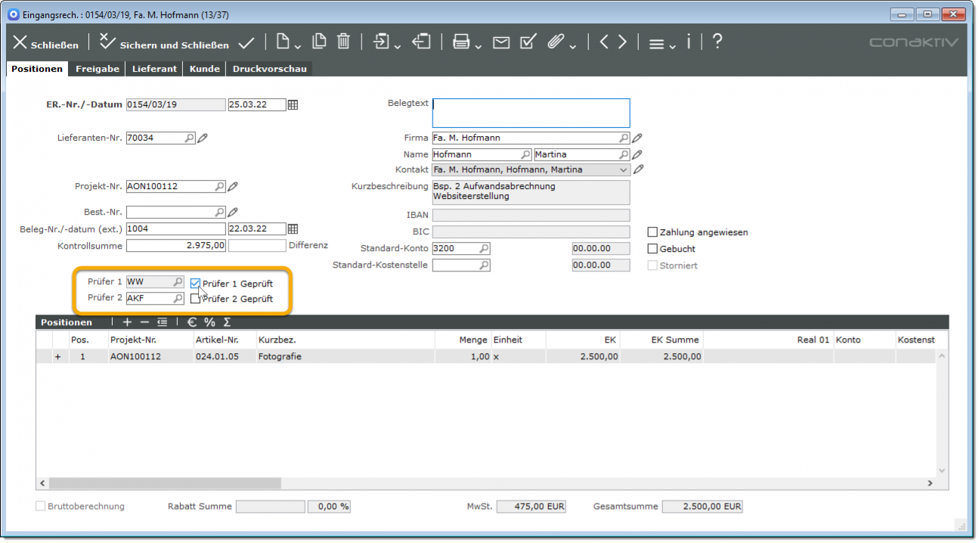Open the Druckvorschau tab
The height and width of the screenshot is (543, 979).
[x=269, y=69]
